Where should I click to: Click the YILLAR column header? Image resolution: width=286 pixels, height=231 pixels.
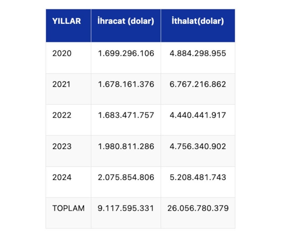66,21
